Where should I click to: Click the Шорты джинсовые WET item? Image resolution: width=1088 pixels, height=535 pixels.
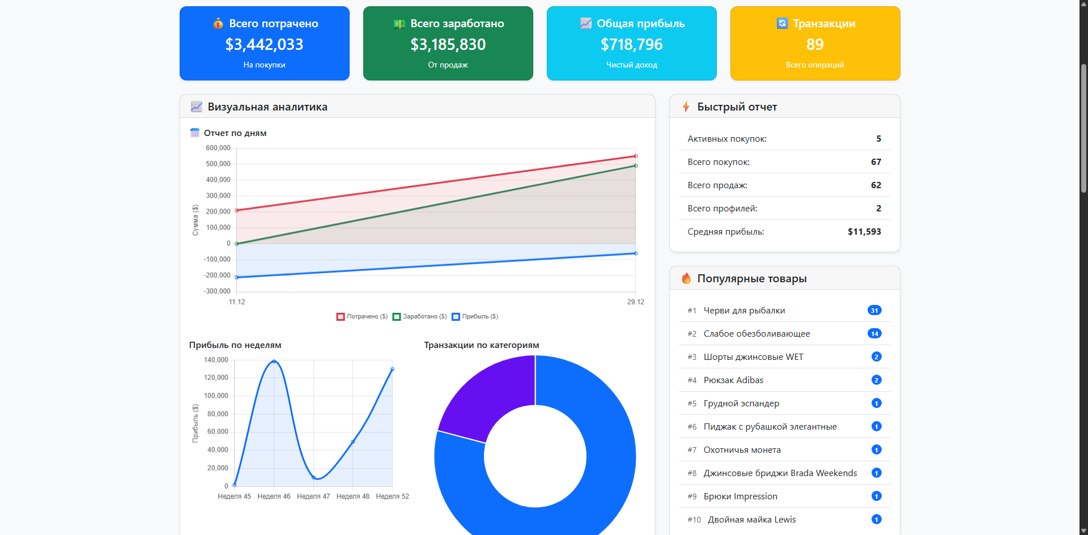click(785, 357)
